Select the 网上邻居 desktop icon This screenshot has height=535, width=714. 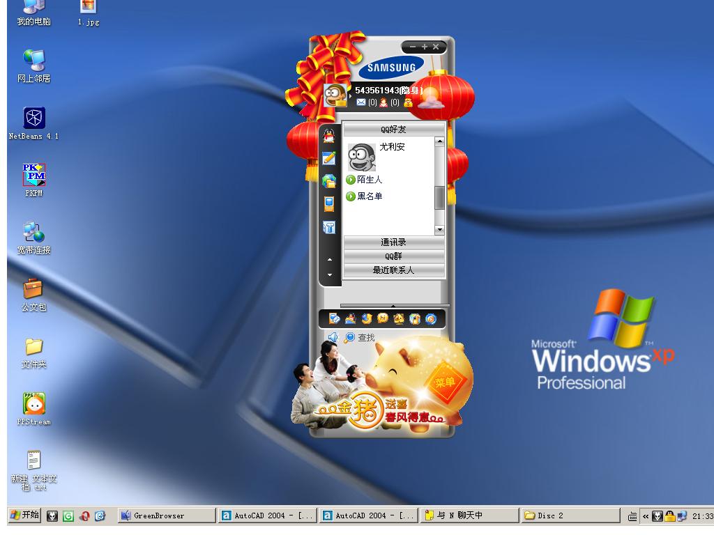pyautogui.click(x=33, y=66)
